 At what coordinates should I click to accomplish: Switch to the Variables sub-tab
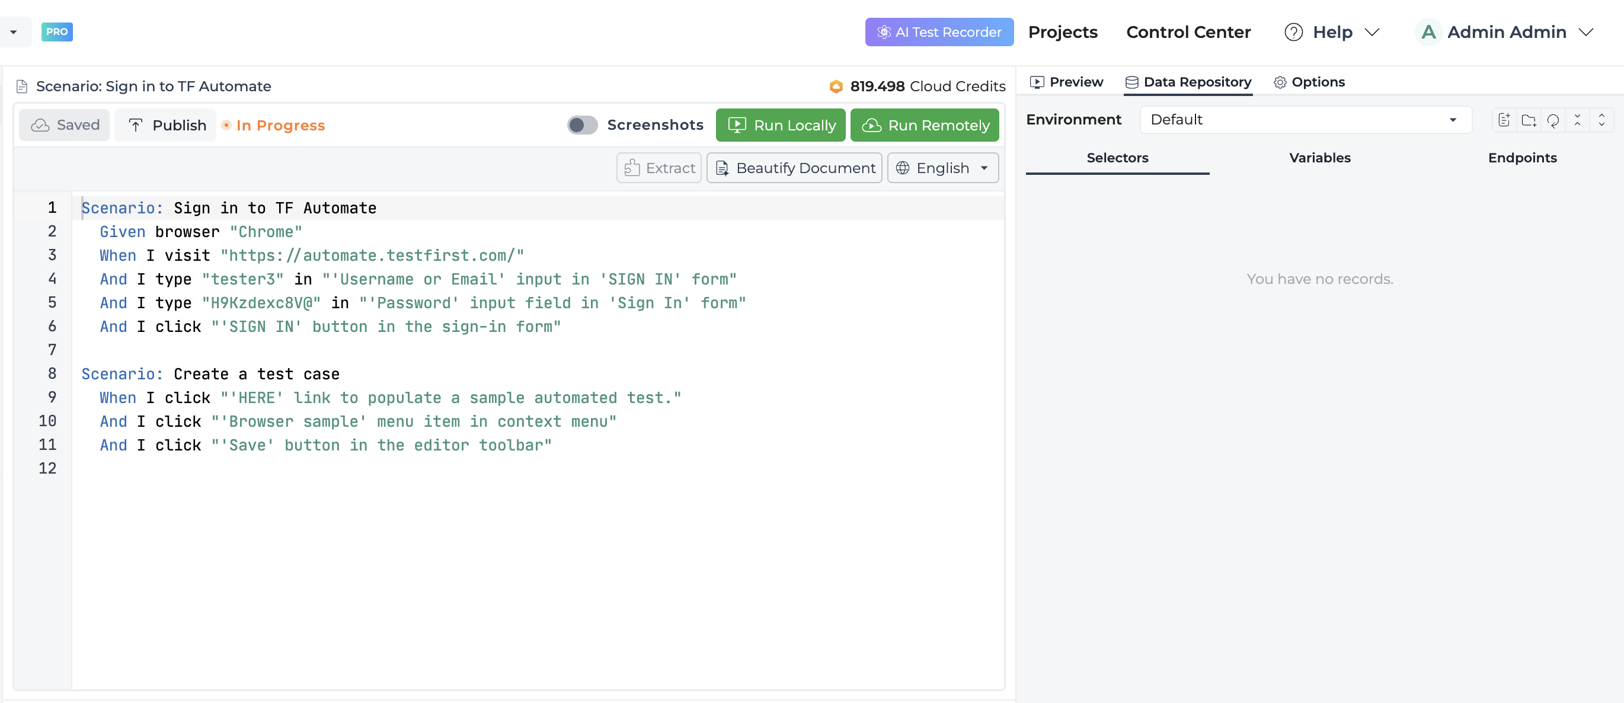(x=1319, y=158)
